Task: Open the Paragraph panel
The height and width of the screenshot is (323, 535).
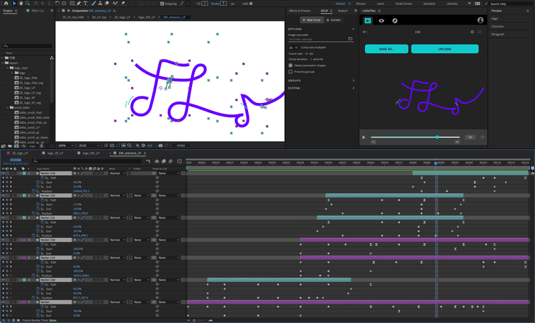Action: pyautogui.click(x=498, y=34)
